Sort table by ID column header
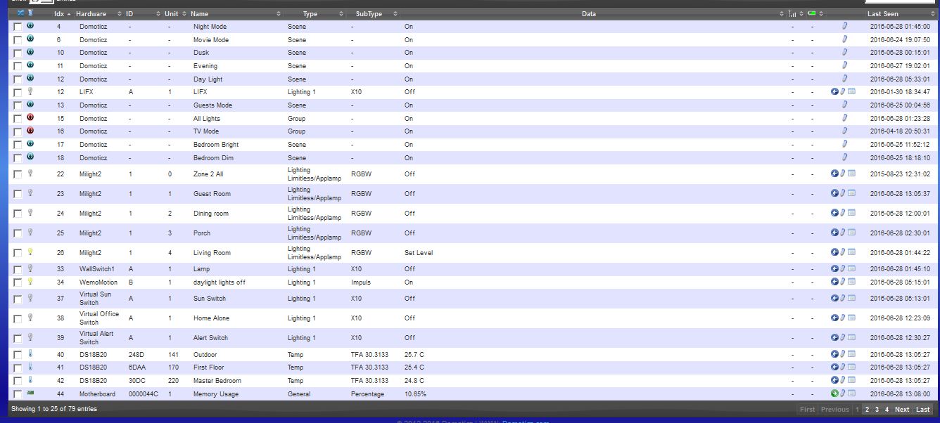 pos(142,14)
